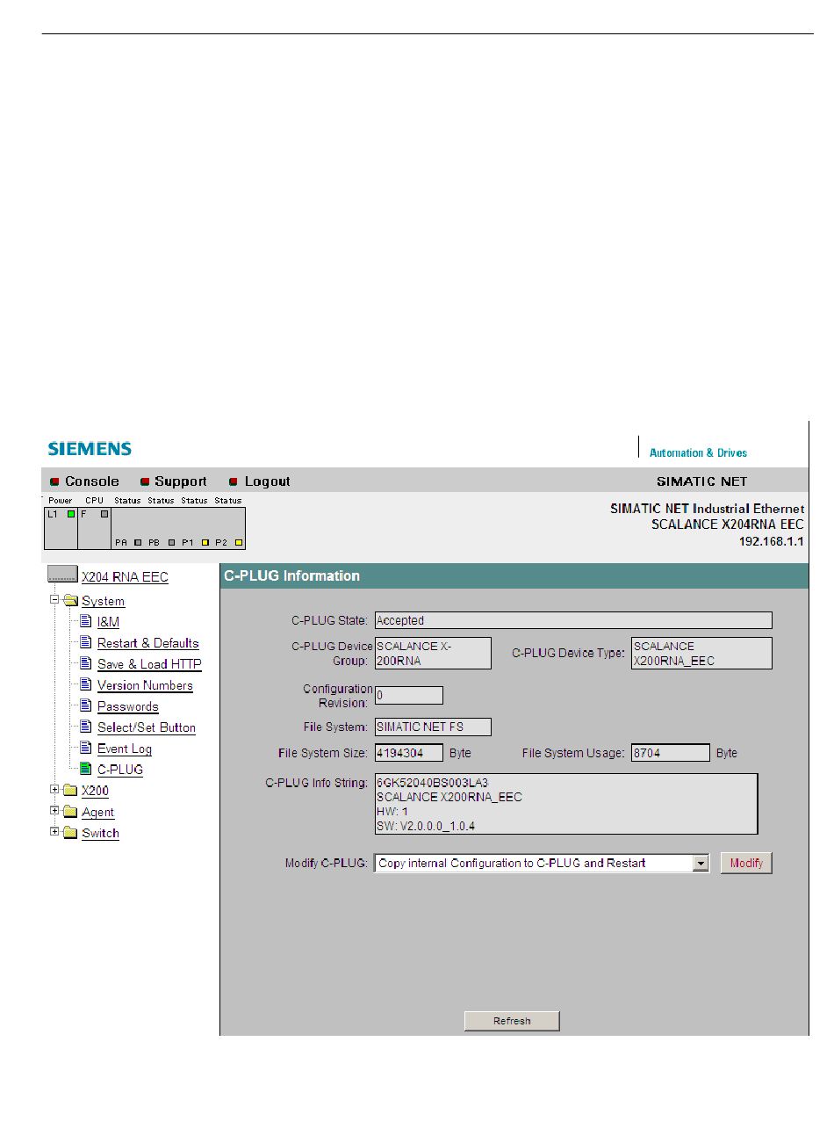Screen dimensions: 834x1143
Task: Click the green C-PLUG page icon
Action: pyautogui.click(x=86, y=769)
